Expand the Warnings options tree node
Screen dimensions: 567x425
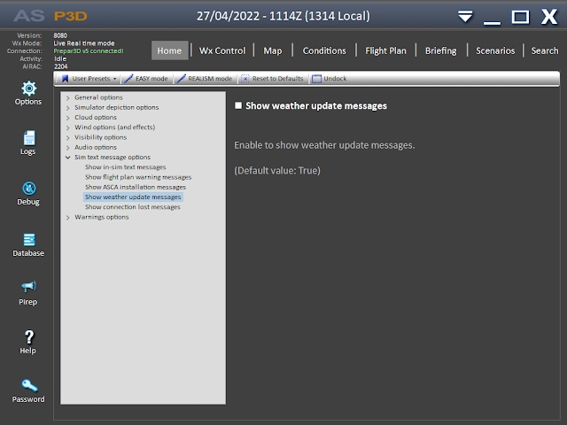pos(68,218)
